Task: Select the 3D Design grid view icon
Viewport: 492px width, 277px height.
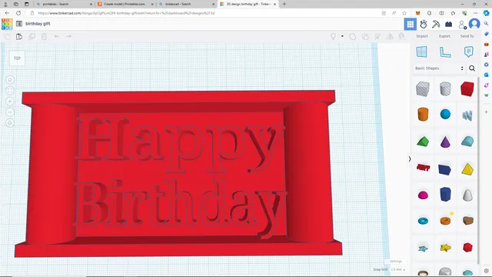Action: (x=410, y=24)
